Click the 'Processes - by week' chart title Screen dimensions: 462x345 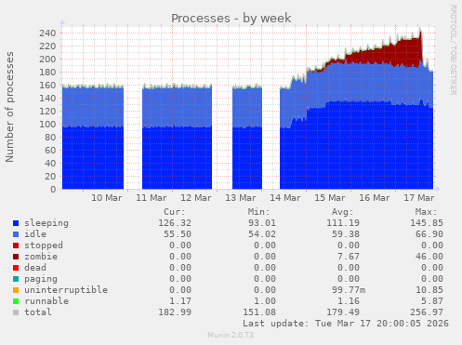[231, 18]
